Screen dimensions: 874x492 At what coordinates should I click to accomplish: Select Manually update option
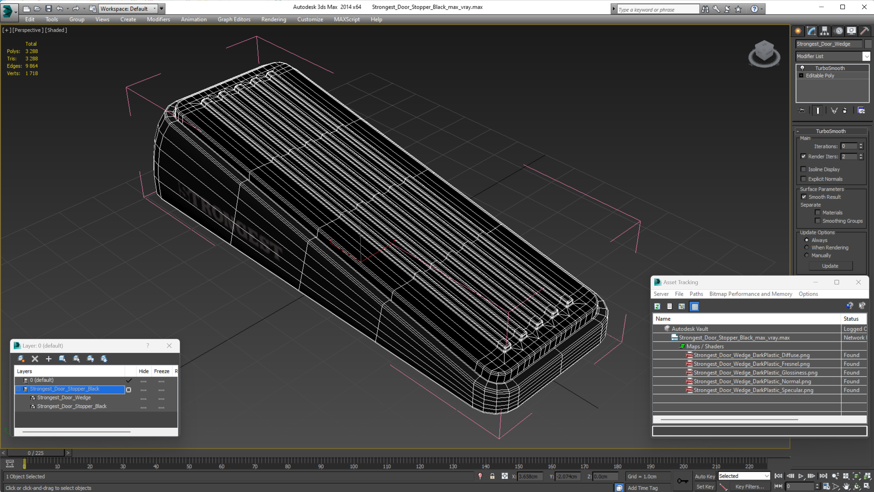click(807, 255)
